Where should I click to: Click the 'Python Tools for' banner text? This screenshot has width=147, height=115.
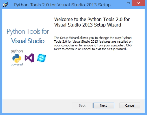pos(28,32)
